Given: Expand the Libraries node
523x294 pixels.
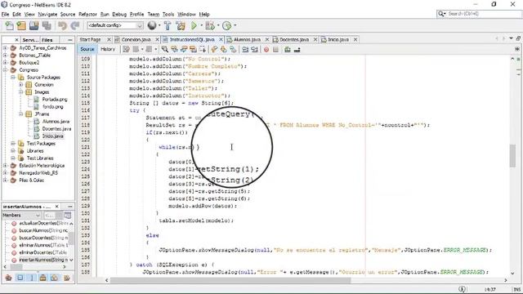Looking at the screenshot, I should click(13, 150).
